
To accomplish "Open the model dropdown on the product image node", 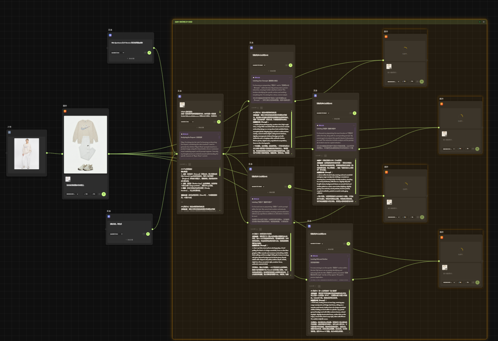I will click(72, 194).
